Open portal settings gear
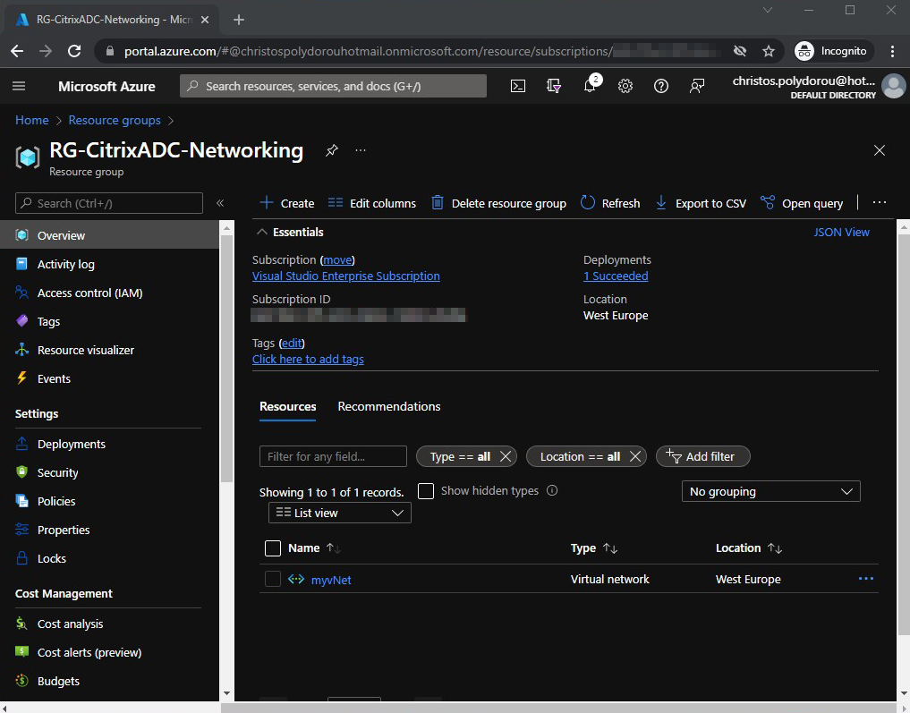 625,87
